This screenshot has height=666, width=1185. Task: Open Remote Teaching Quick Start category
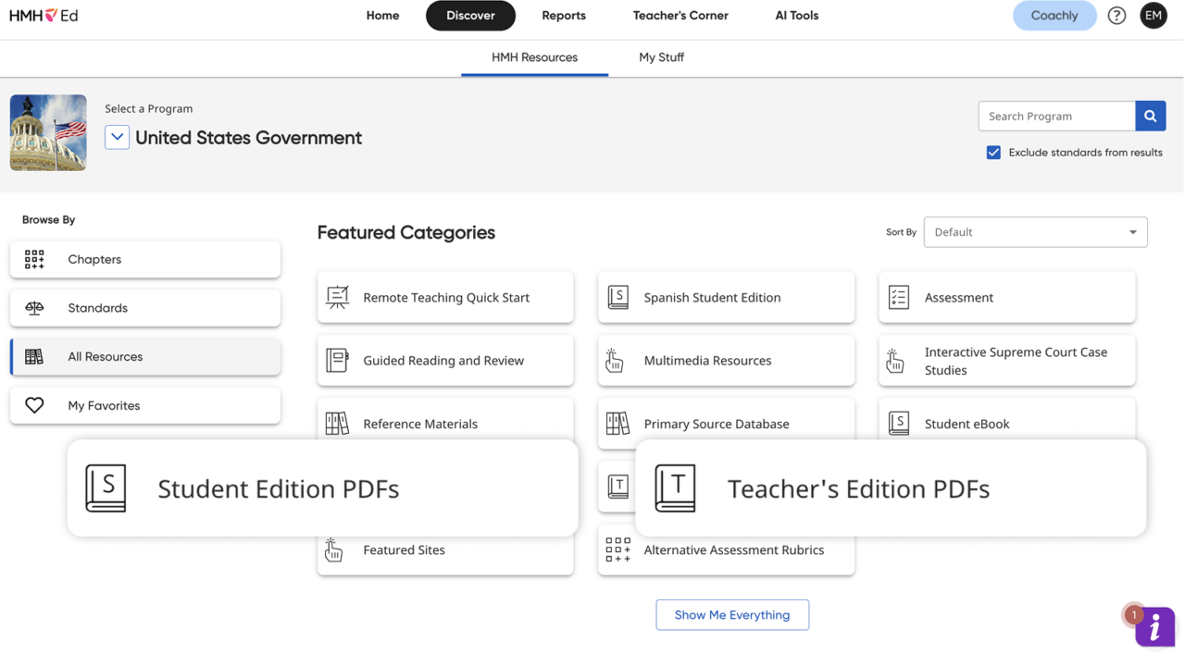(x=445, y=297)
